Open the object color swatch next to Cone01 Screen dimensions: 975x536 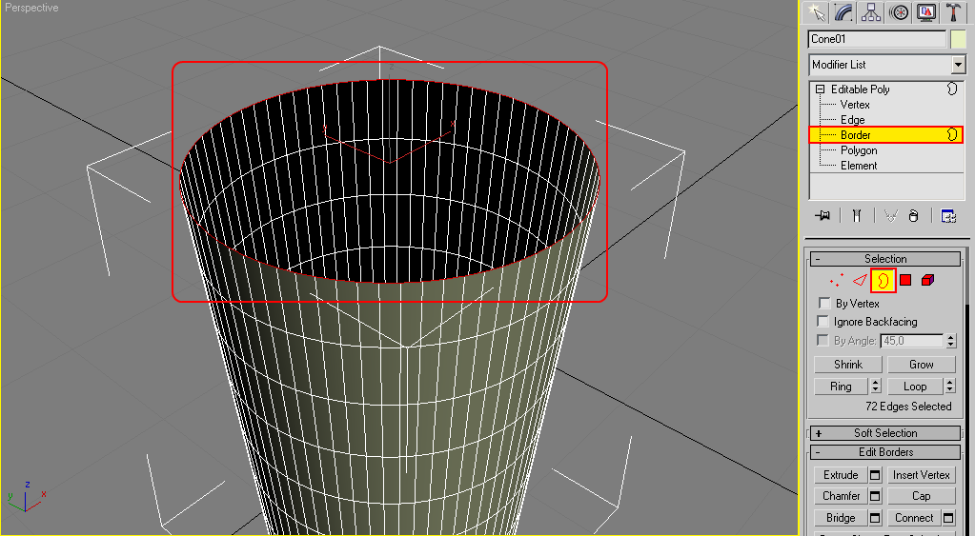click(958, 39)
